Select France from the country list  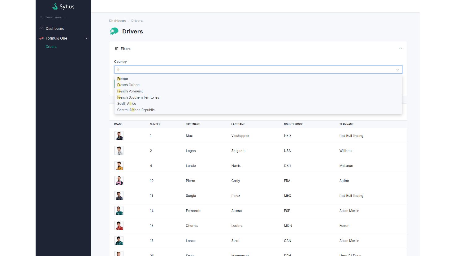(123, 79)
